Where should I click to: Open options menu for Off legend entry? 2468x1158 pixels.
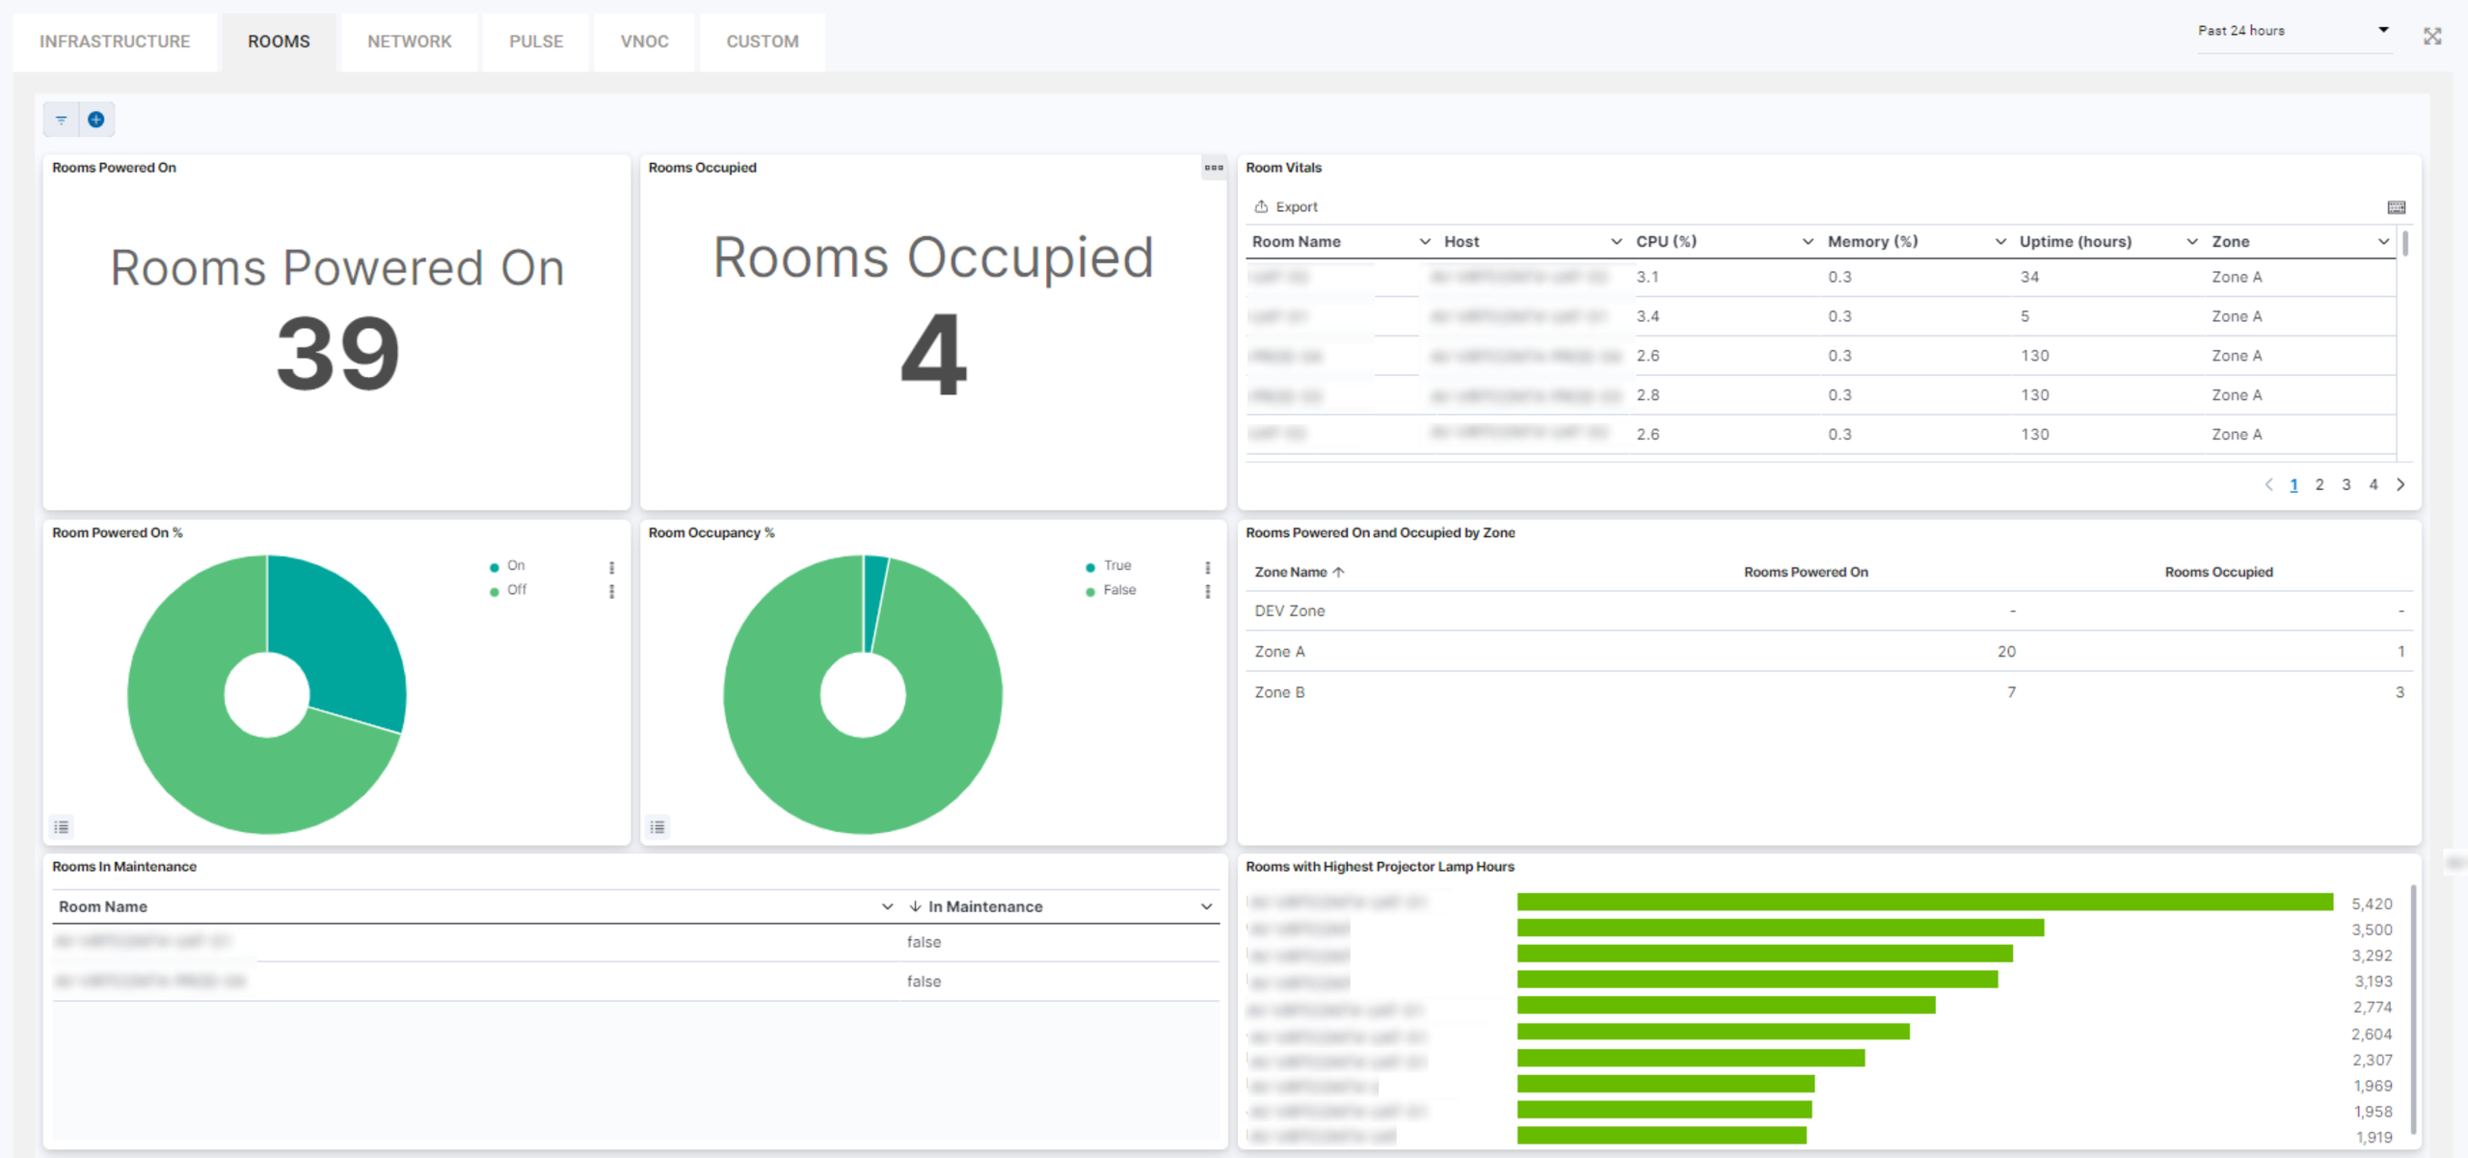point(611,591)
